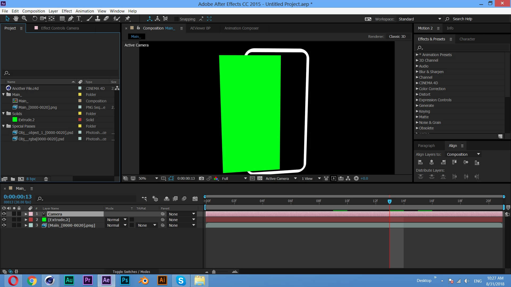Select the Hand tool
The image size is (511, 287).
click(x=16, y=19)
